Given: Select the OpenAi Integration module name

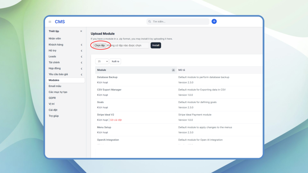Looking at the screenshot, I should coord(108,140).
